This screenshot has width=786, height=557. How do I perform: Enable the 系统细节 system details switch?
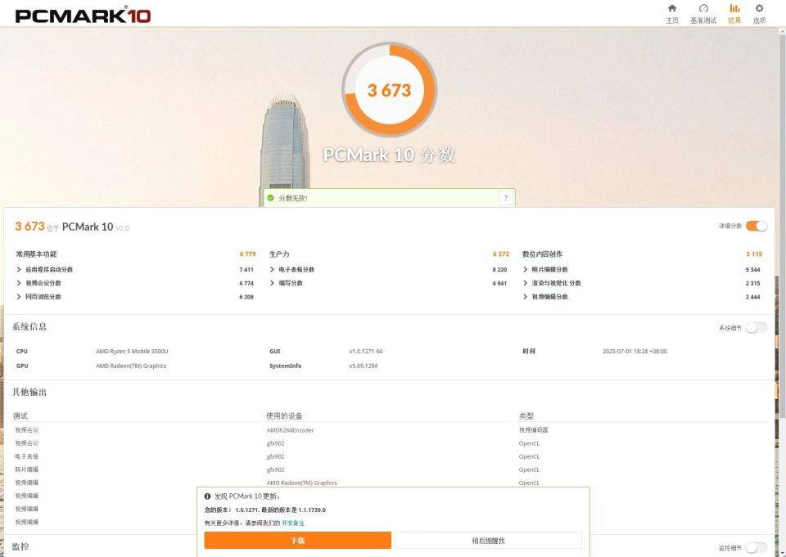click(x=756, y=327)
